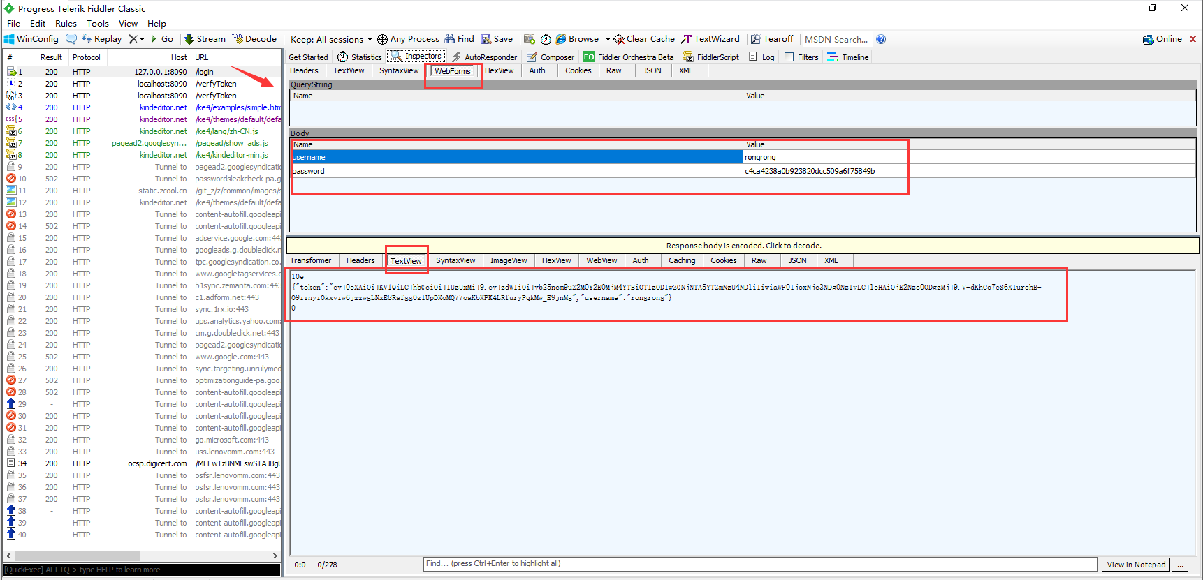Open WinConfig from the toolbar
The image size is (1203, 580).
coord(31,39)
